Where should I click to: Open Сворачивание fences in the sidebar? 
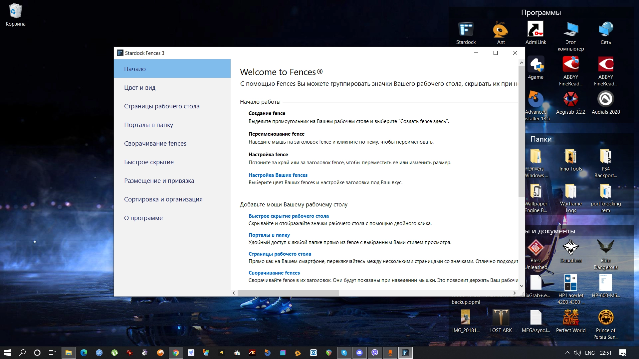click(x=172, y=143)
